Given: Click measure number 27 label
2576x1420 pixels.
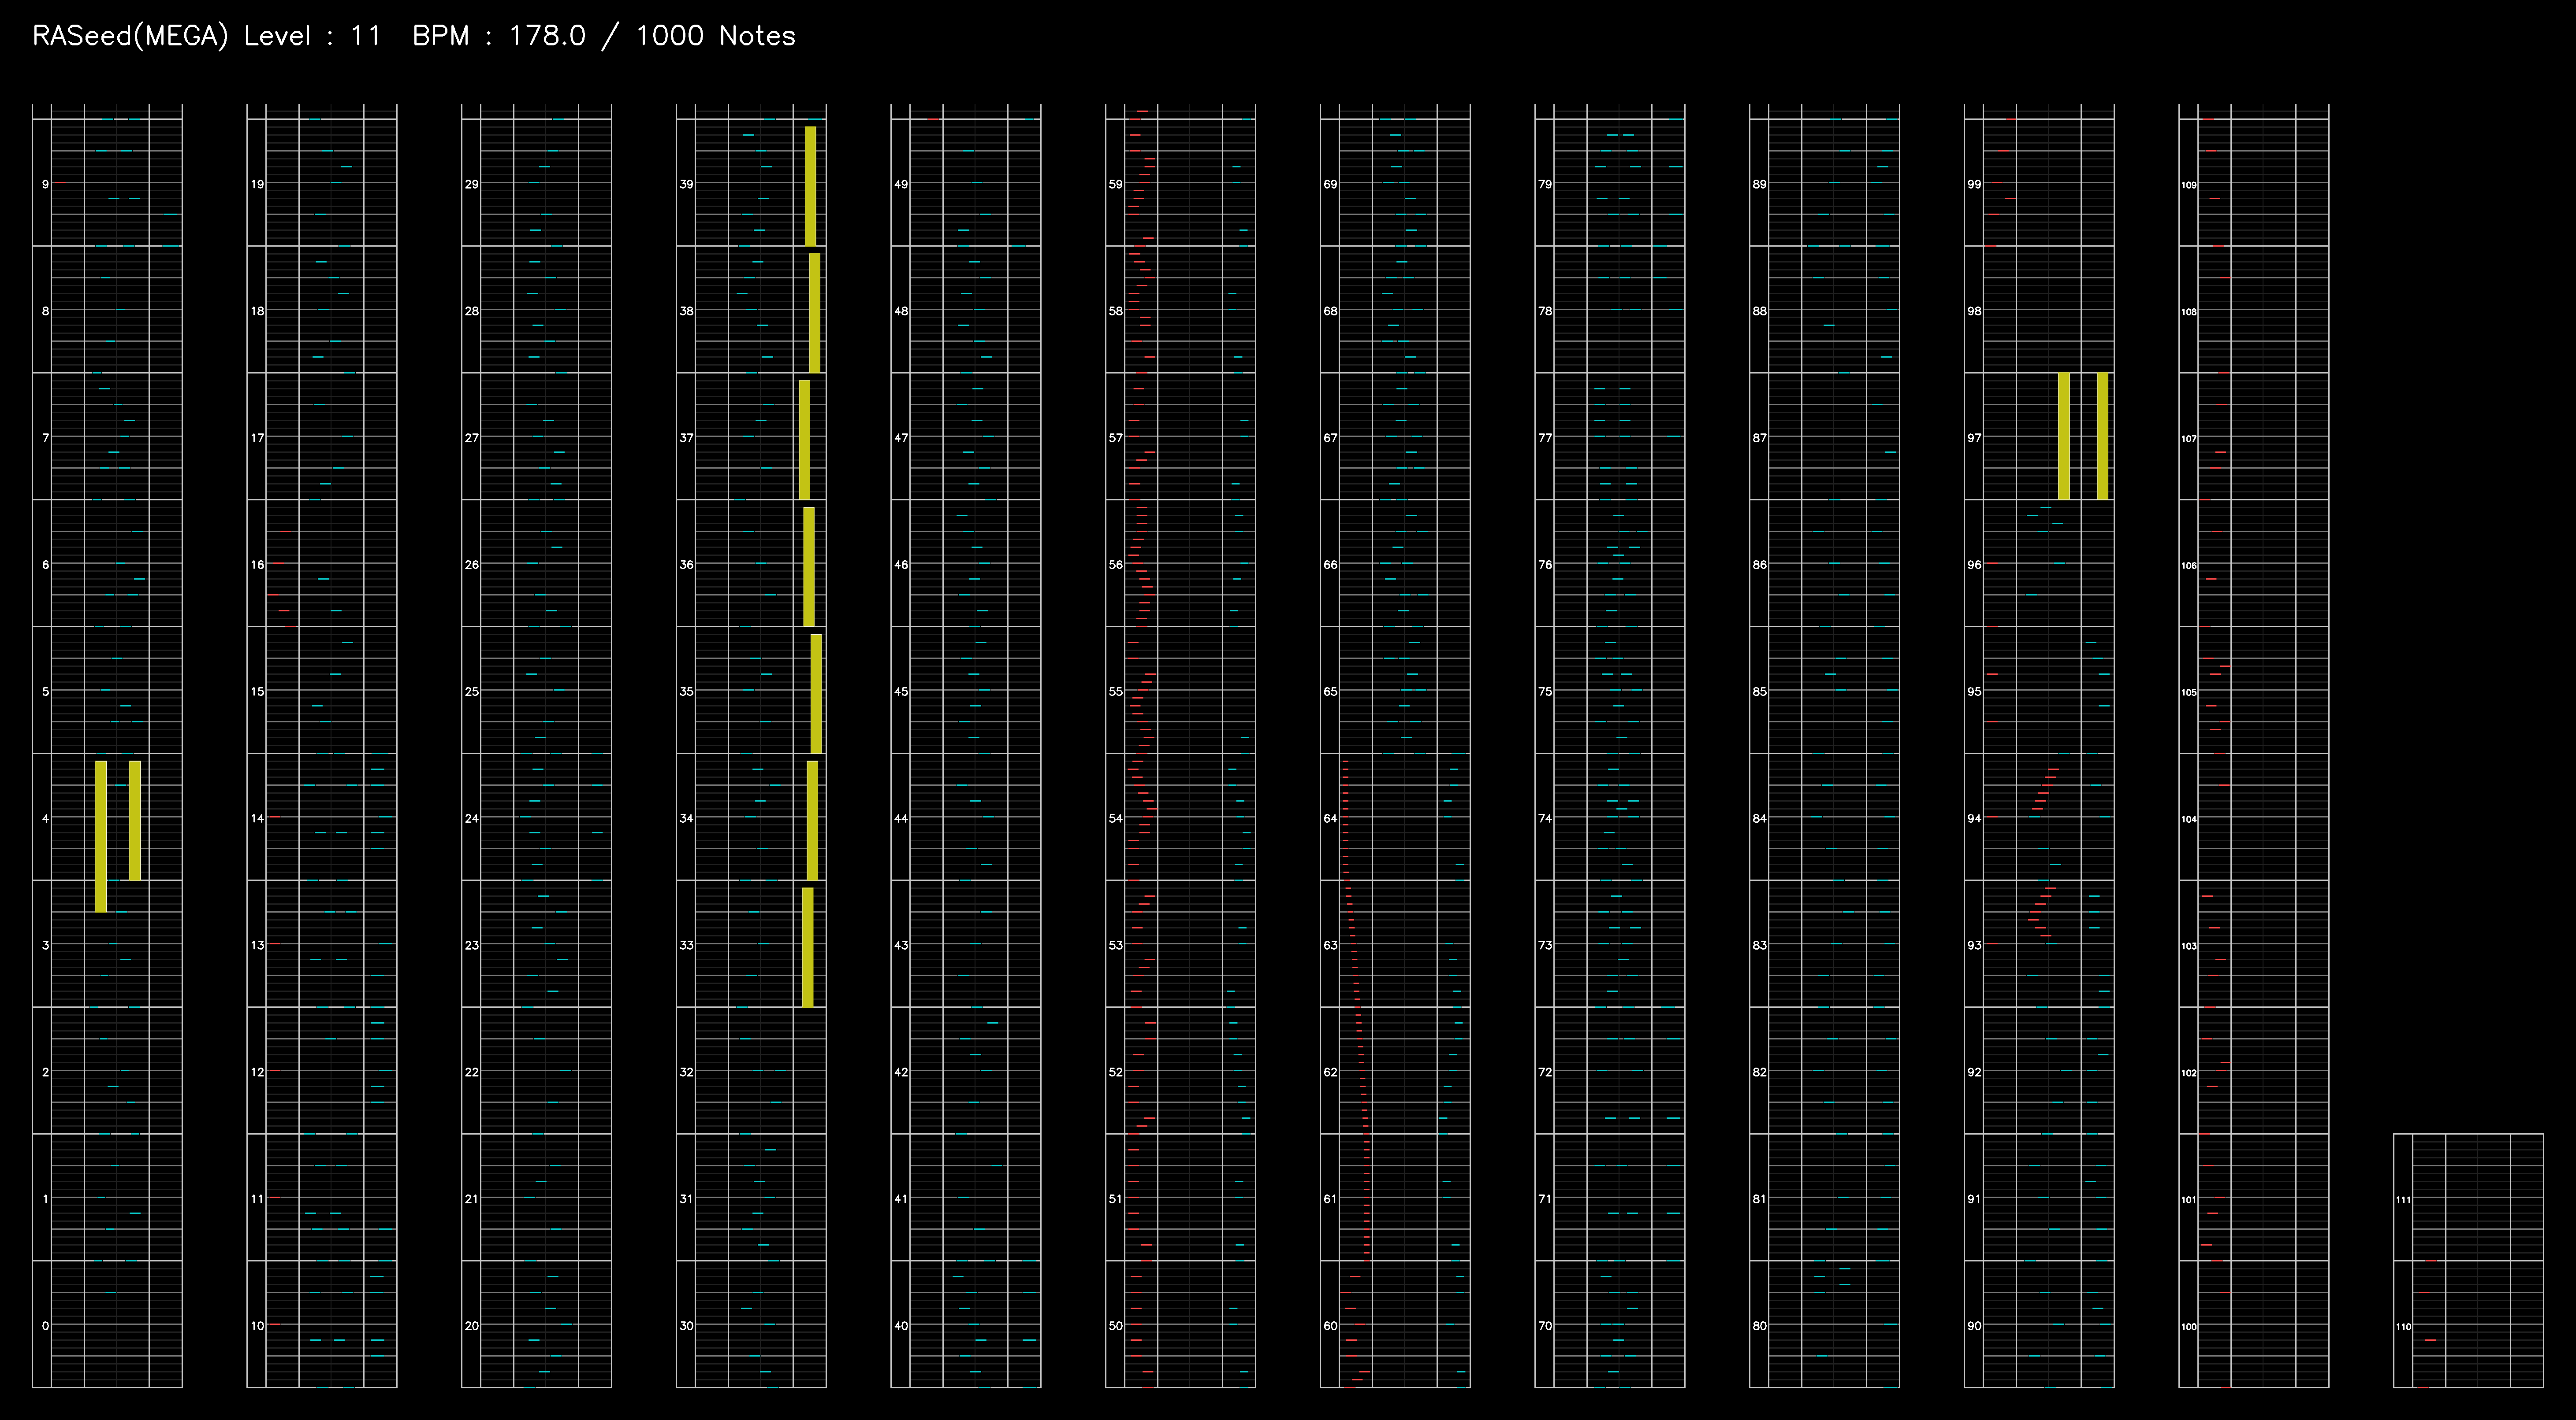Looking at the screenshot, I should click(472, 438).
